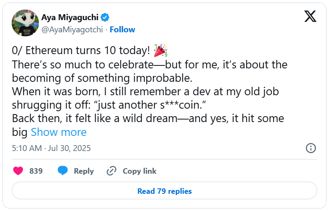The height and width of the screenshot is (211, 329).
Task: Click the Reply label
Action: (84, 171)
